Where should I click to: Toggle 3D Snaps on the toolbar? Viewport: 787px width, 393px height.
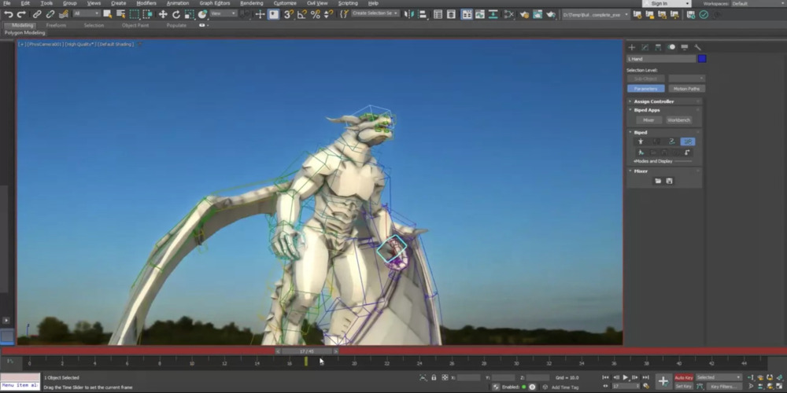coord(289,14)
